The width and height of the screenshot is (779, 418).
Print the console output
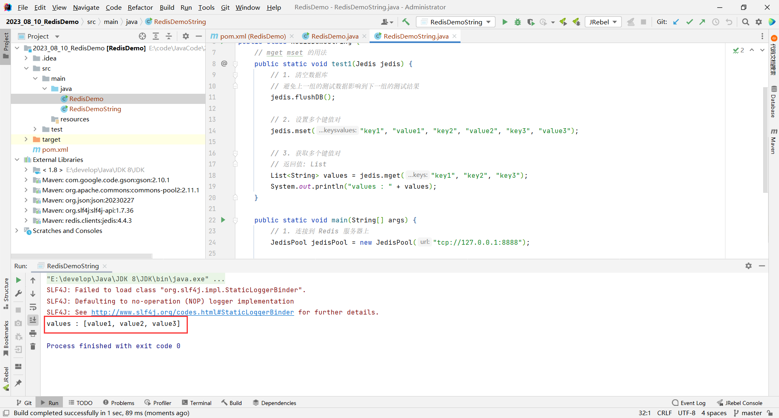tap(33, 334)
